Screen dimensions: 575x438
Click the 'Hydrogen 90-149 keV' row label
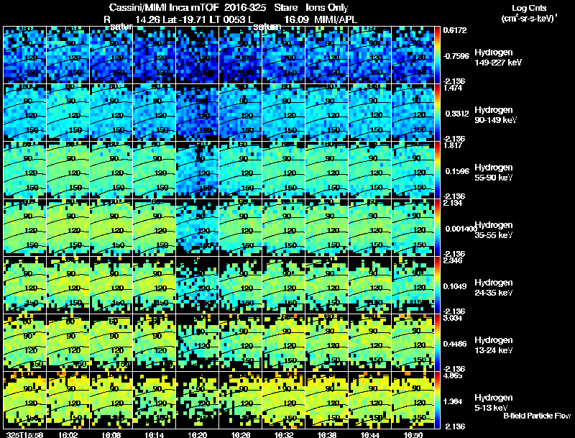[x=496, y=115]
